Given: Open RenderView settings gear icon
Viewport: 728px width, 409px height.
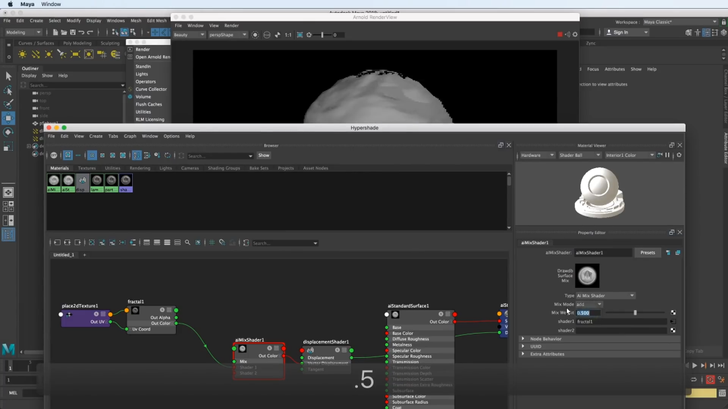Looking at the screenshot, I should pos(575,34).
